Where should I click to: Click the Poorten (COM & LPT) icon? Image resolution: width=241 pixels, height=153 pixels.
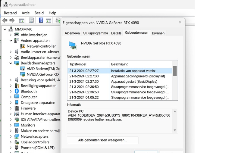pyautogui.click(x=17, y=148)
